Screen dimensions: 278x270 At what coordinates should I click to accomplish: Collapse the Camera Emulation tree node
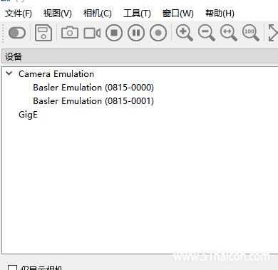pos(9,73)
